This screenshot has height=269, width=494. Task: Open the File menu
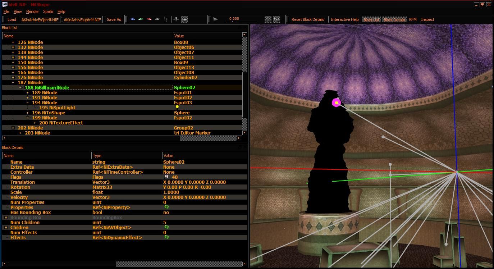point(6,12)
